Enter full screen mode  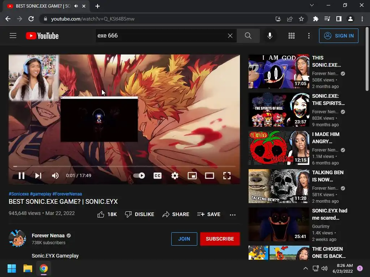227,176
